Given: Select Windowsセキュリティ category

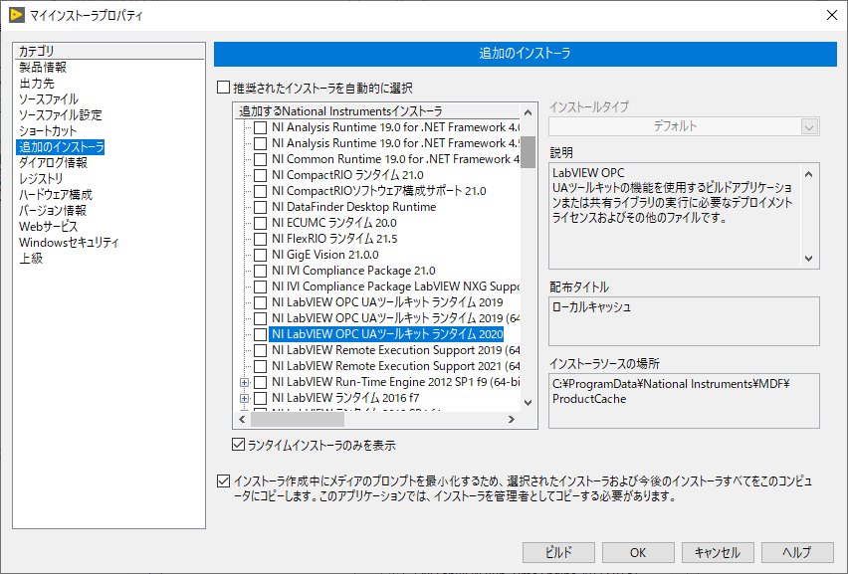Looking at the screenshot, I should [69, 242].
